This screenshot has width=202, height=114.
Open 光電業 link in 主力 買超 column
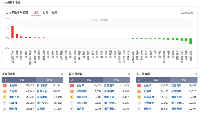(x=148, y=91)
